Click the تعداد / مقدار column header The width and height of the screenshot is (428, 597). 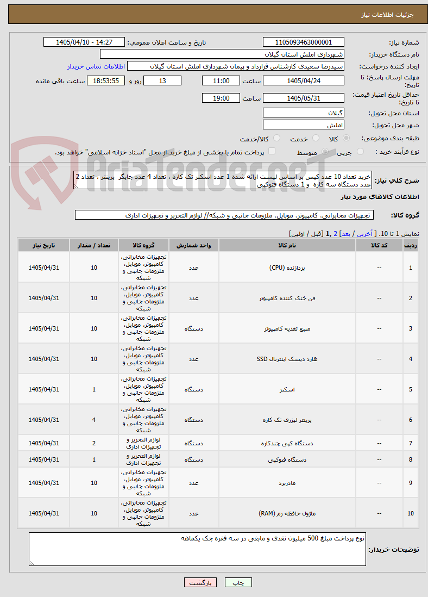[94, 246]
